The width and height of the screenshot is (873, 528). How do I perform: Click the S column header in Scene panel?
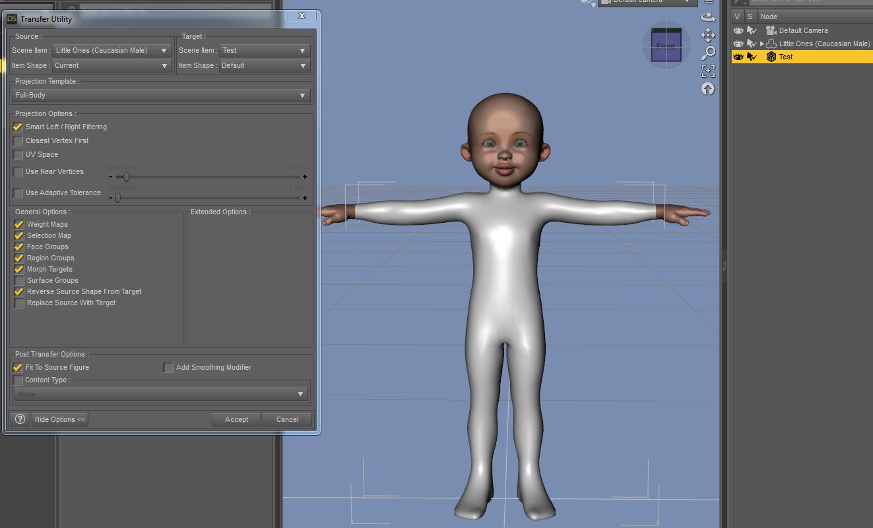750,16
